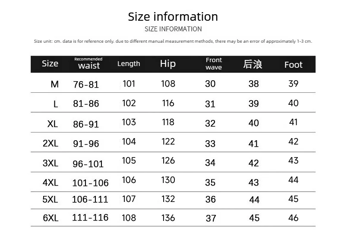Select the Foot column header
Viewport: 341px width, 233px height.
tap(294, 65)
